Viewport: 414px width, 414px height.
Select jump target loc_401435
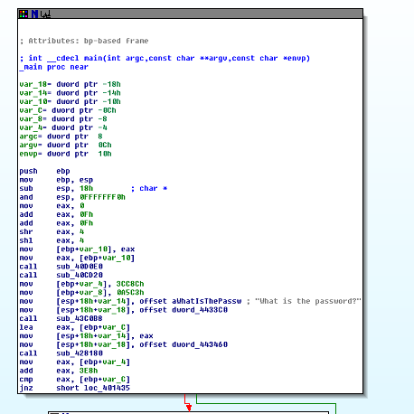107,388
